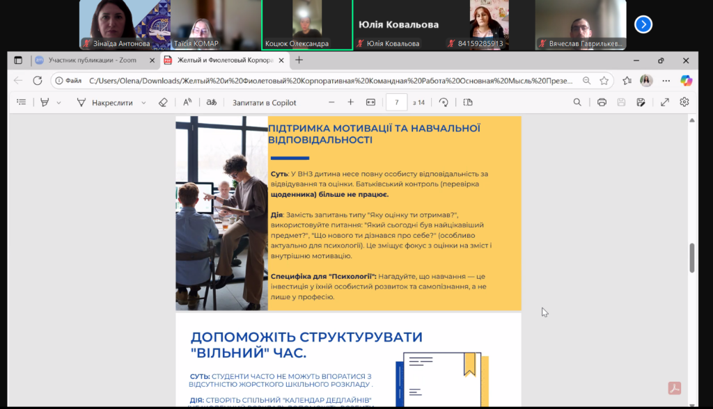The width and height of the screenshot is (713, 409).
Task: Expand the highlighter color dropdown arrow
Action: [x=59, y=102]
